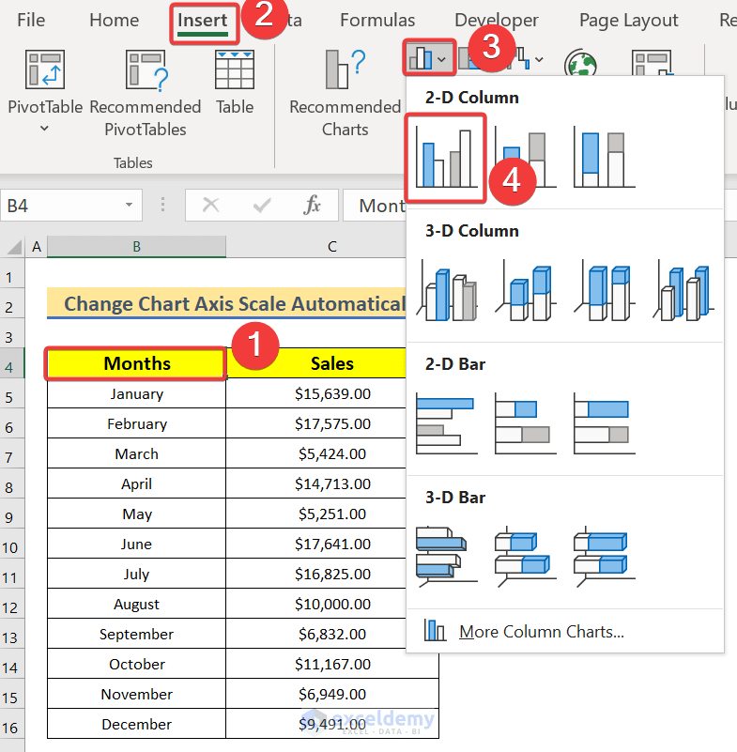This screenshot has height=752, width=737.
Task: Click the Select All corner triangle
Action: click(x=13, y=247)
